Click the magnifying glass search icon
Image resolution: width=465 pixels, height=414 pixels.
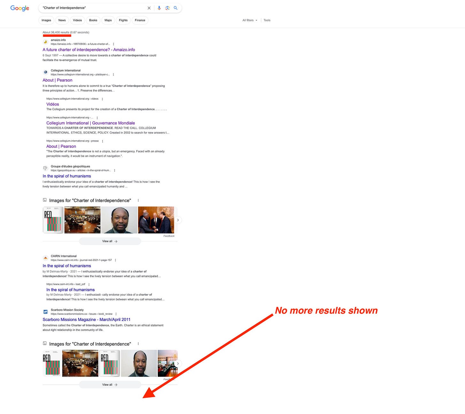pos(175,8)
